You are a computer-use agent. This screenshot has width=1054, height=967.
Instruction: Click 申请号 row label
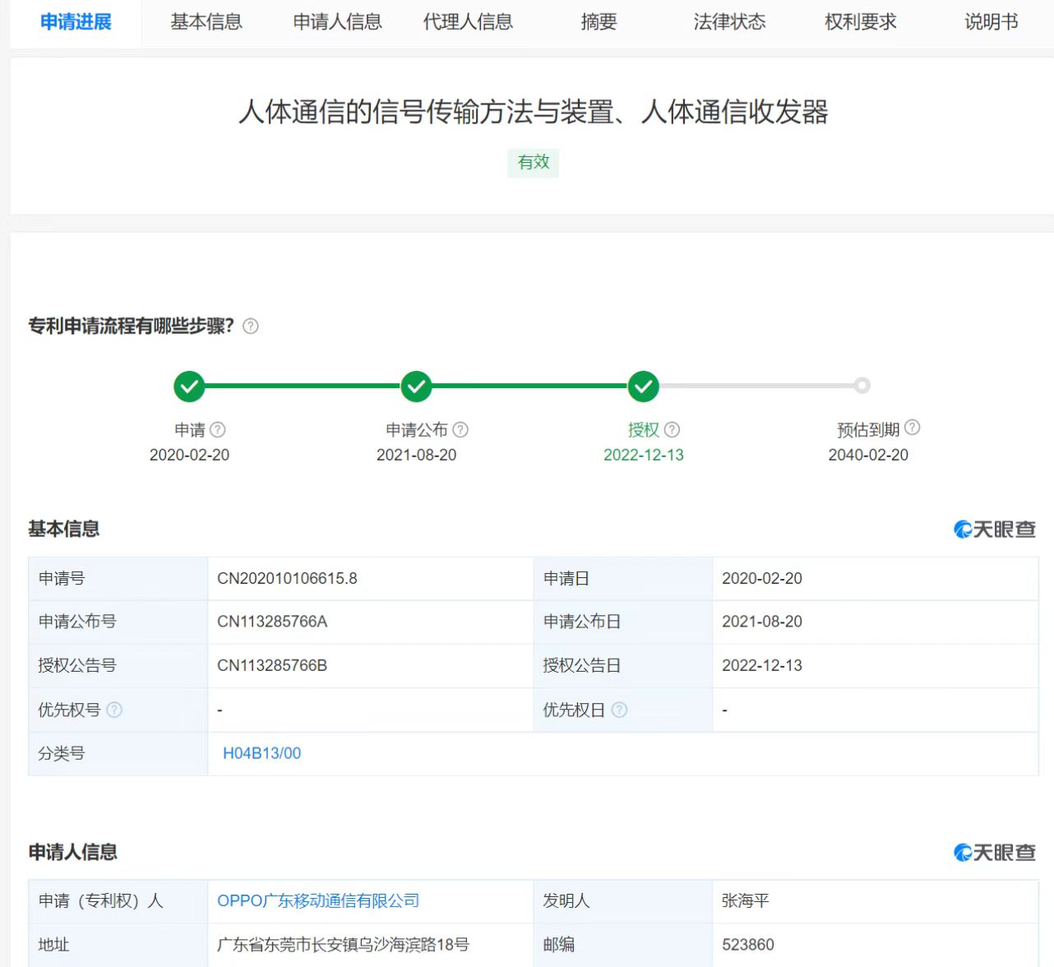coord(62,578)
